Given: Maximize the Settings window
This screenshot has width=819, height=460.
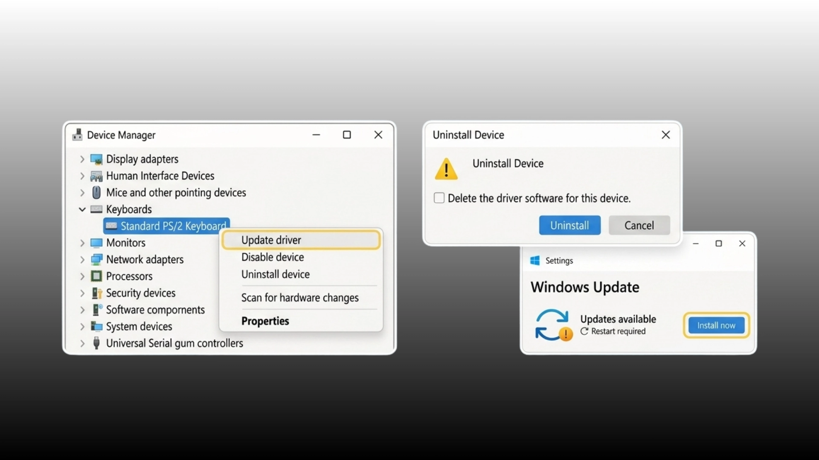Looking at the screenshot, I should point(719,243).
